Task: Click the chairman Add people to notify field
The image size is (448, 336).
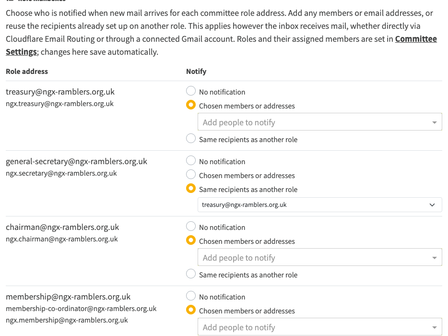Action: 320,257
